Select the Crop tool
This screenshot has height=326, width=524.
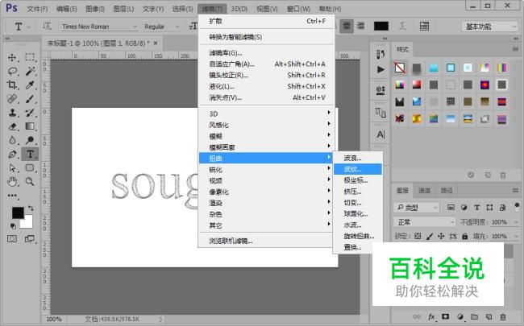point(12,85)
